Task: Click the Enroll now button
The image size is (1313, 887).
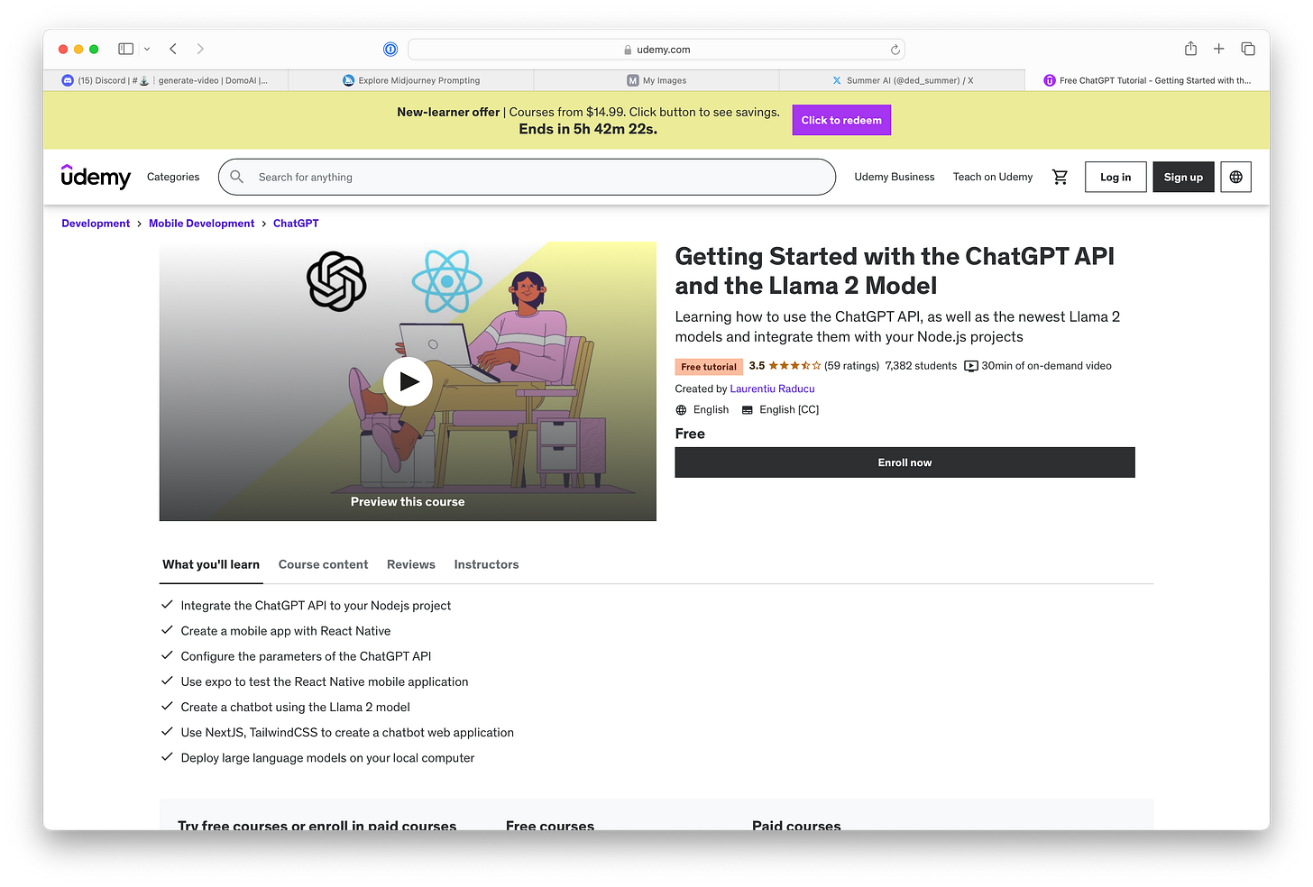Action: point(904,462)
